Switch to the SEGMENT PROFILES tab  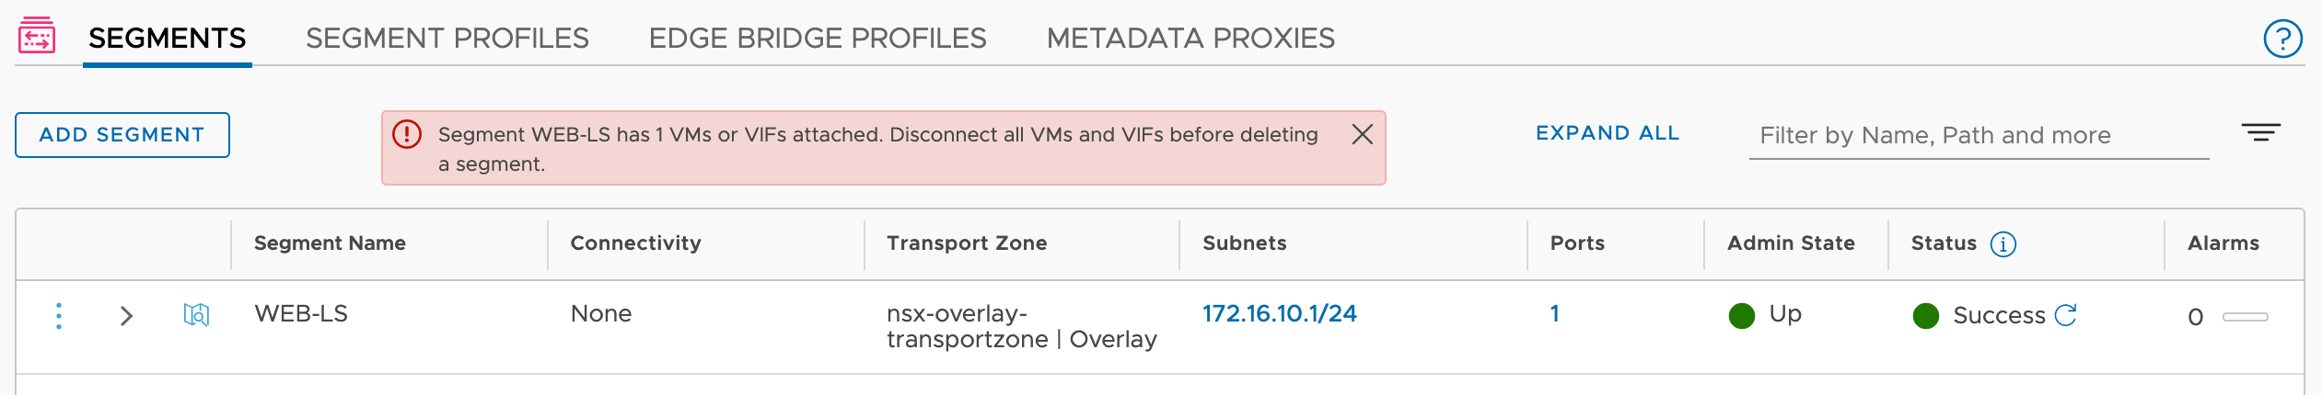447,39
